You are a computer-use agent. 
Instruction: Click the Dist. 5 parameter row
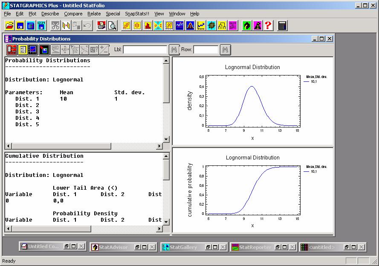pyautogui.click(x=27, y=124)
